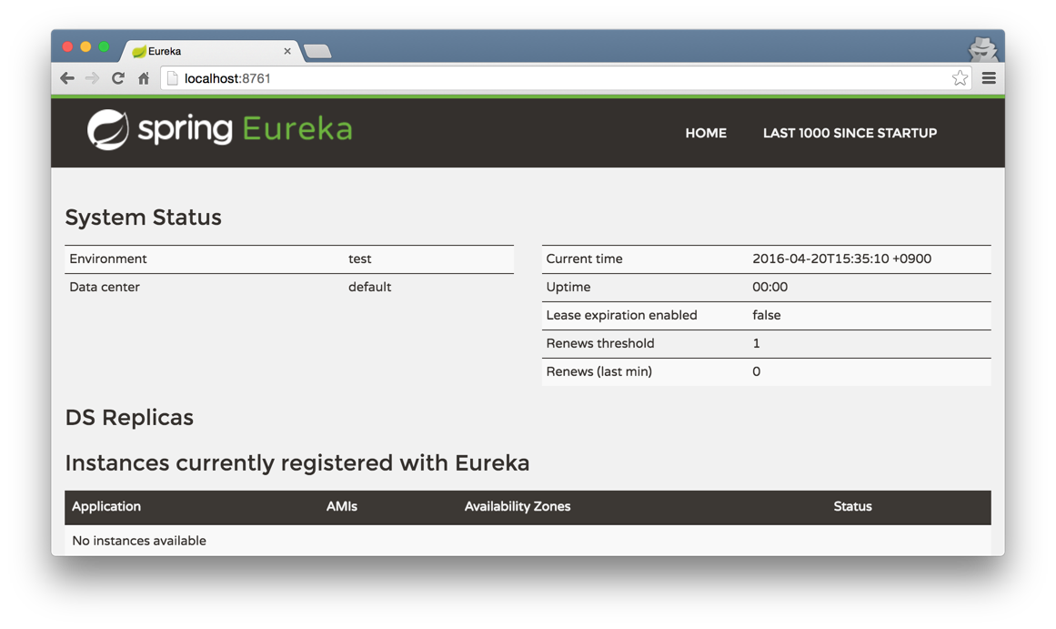Select the Data center label cell
1056x629 pixels.
click(x=105, y=288)
